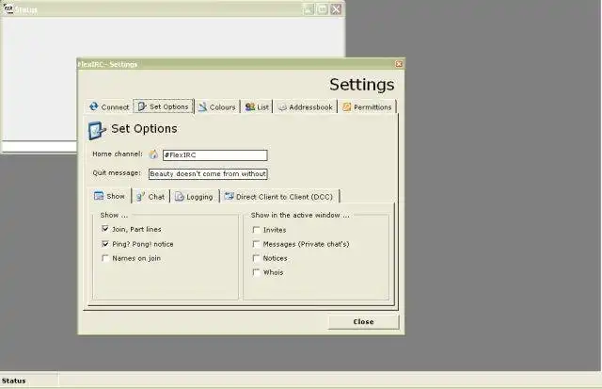Click the Close button in Settings
Viewport: 602px width, 389px height.
tap(364, 322)
